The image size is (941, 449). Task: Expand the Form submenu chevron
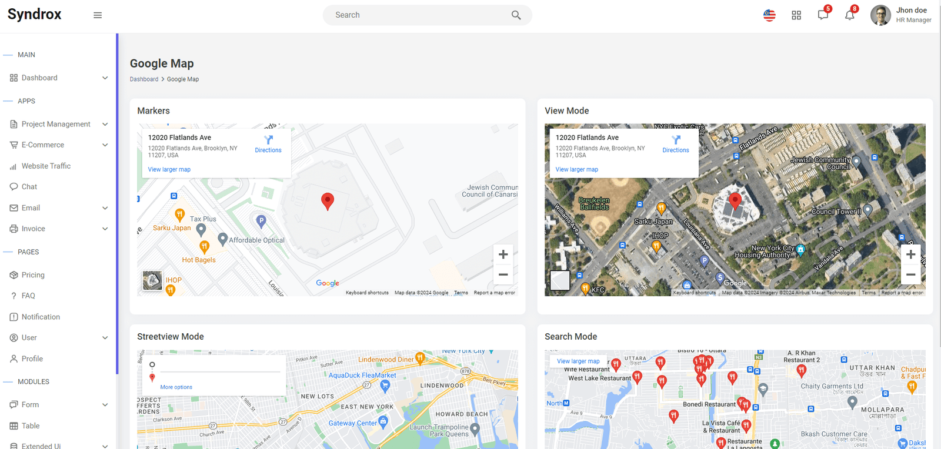click(x=105, y=405)
